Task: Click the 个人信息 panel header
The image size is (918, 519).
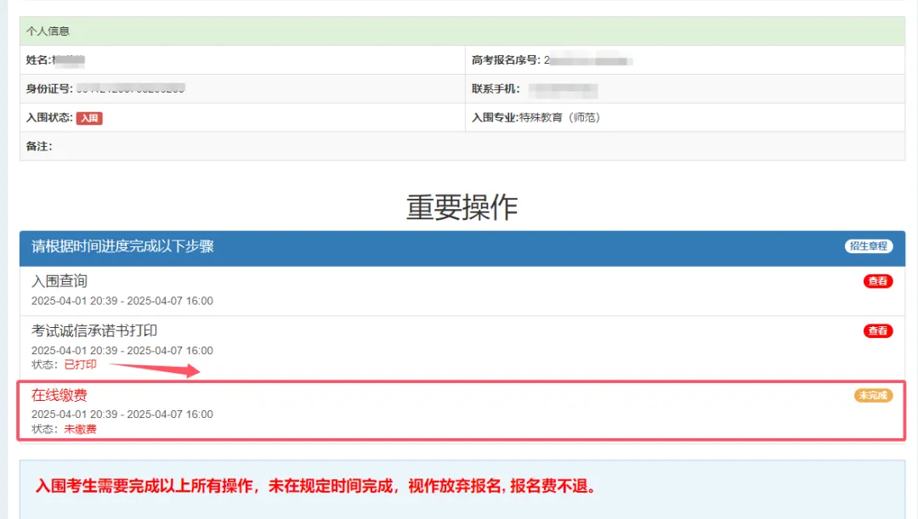Action: (48, 31)
